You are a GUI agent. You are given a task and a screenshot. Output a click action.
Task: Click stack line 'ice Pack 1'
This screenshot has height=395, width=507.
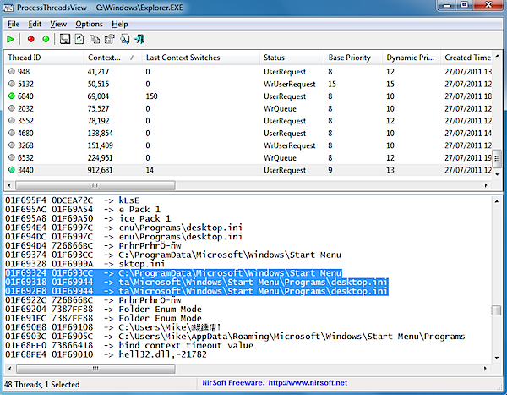coord(88,218)
